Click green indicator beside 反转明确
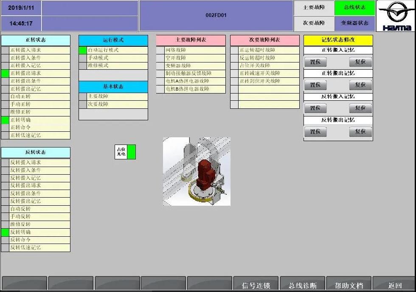 (x=5, y=232)
